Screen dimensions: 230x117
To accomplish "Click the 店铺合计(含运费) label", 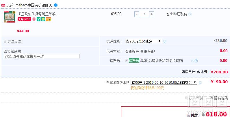I will point(195,72).
